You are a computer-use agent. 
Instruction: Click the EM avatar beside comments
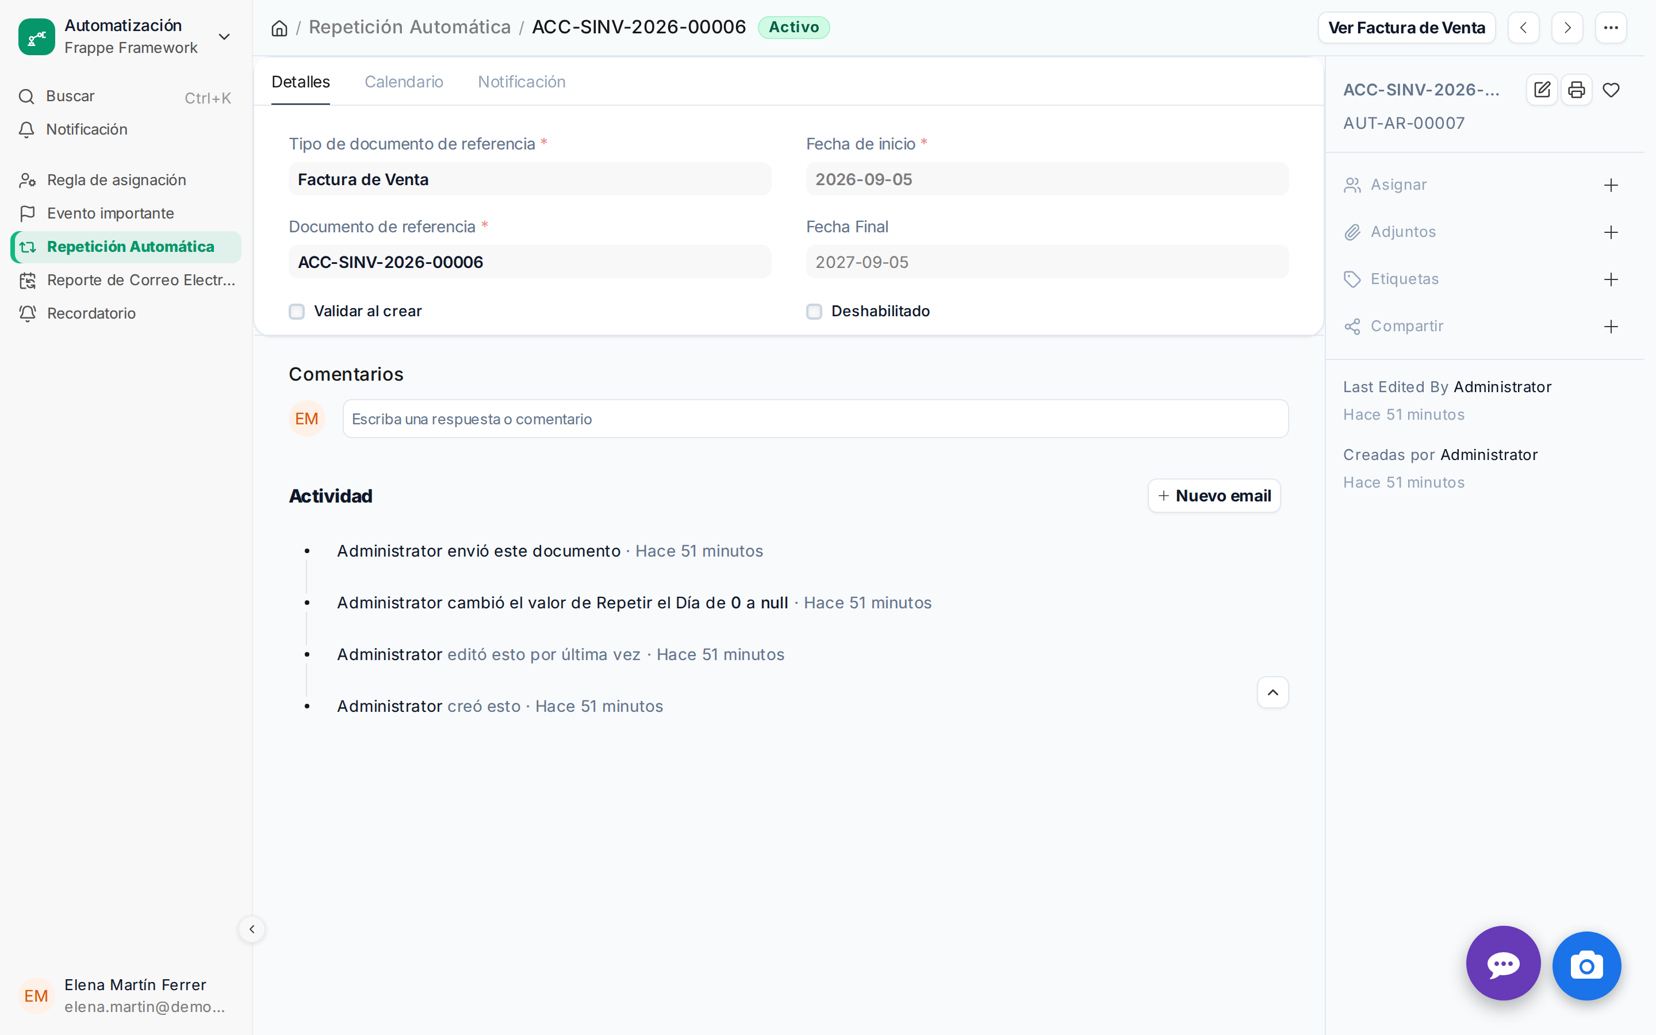click(x=306, y=419)
